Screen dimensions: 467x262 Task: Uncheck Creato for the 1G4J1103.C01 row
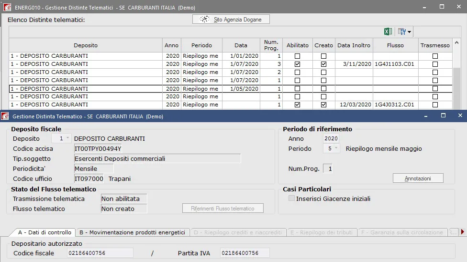pos(324,64)
